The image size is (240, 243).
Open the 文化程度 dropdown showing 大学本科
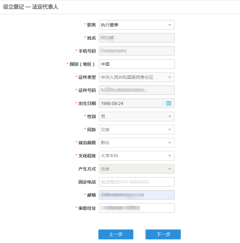pos(136,156)
